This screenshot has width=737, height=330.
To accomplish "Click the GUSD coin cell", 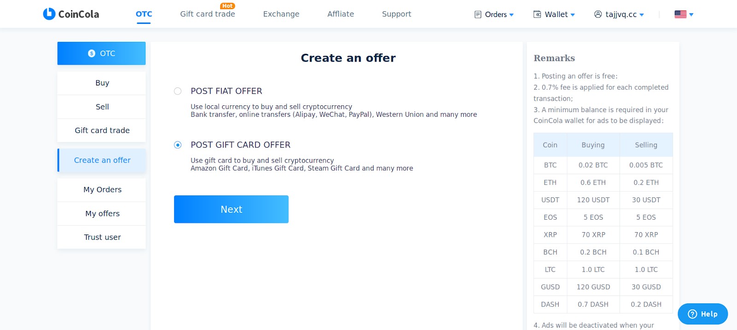I will pyautogui.click(x=550, y=287).
